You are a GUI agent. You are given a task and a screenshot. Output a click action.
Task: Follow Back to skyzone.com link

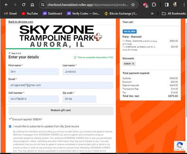point(21,22)
